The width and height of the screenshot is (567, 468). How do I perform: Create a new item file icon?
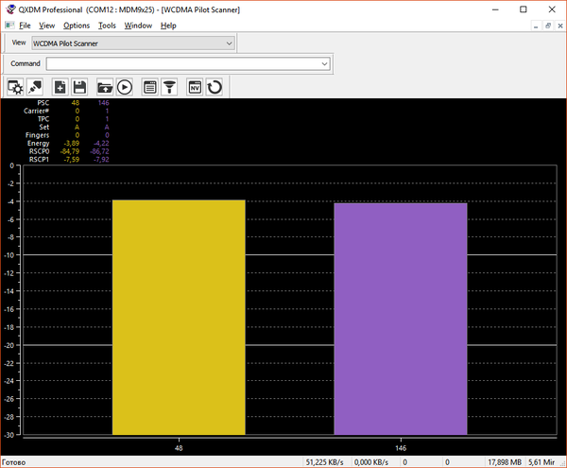[x=60, y=87]
